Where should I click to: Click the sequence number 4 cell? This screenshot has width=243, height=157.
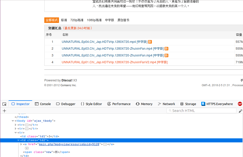(x=52, y=62)
